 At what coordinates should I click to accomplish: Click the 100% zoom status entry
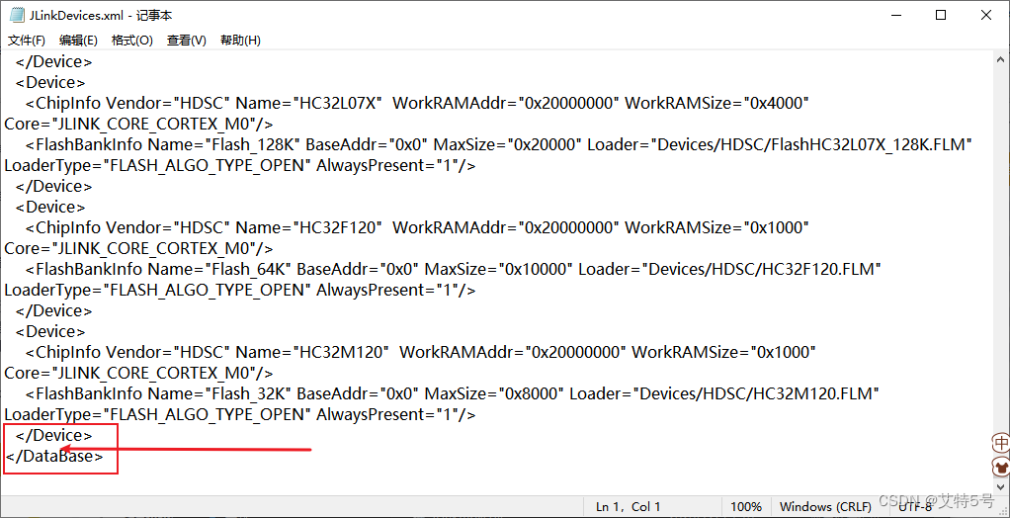pos(746,507)
